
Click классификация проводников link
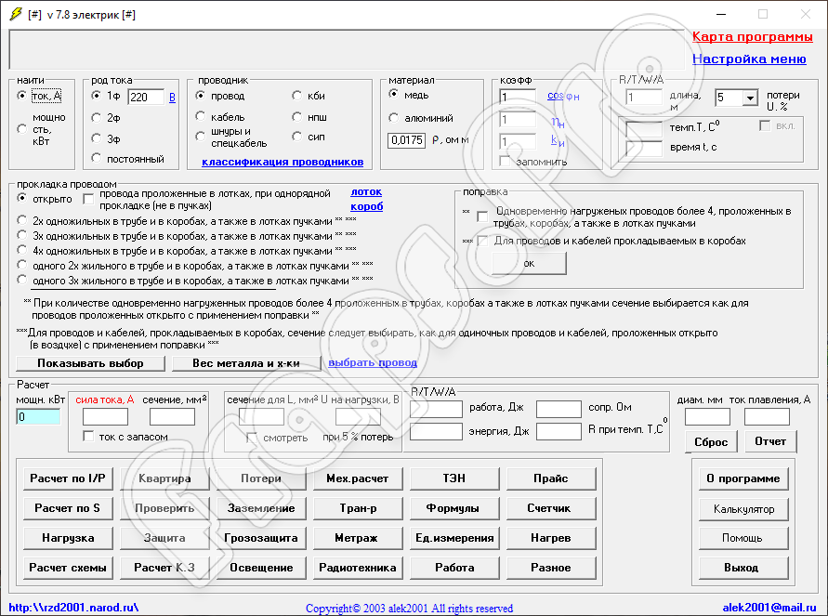click(x=283, y=162)
